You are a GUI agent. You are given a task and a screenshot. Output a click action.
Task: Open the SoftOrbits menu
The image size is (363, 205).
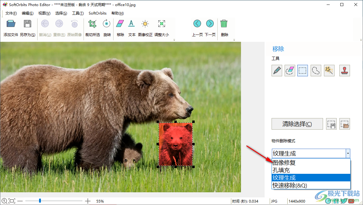pyautogui.click(x=97, y=13)
